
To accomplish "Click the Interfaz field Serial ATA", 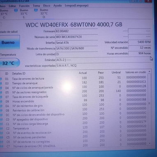I will [76, 43].
